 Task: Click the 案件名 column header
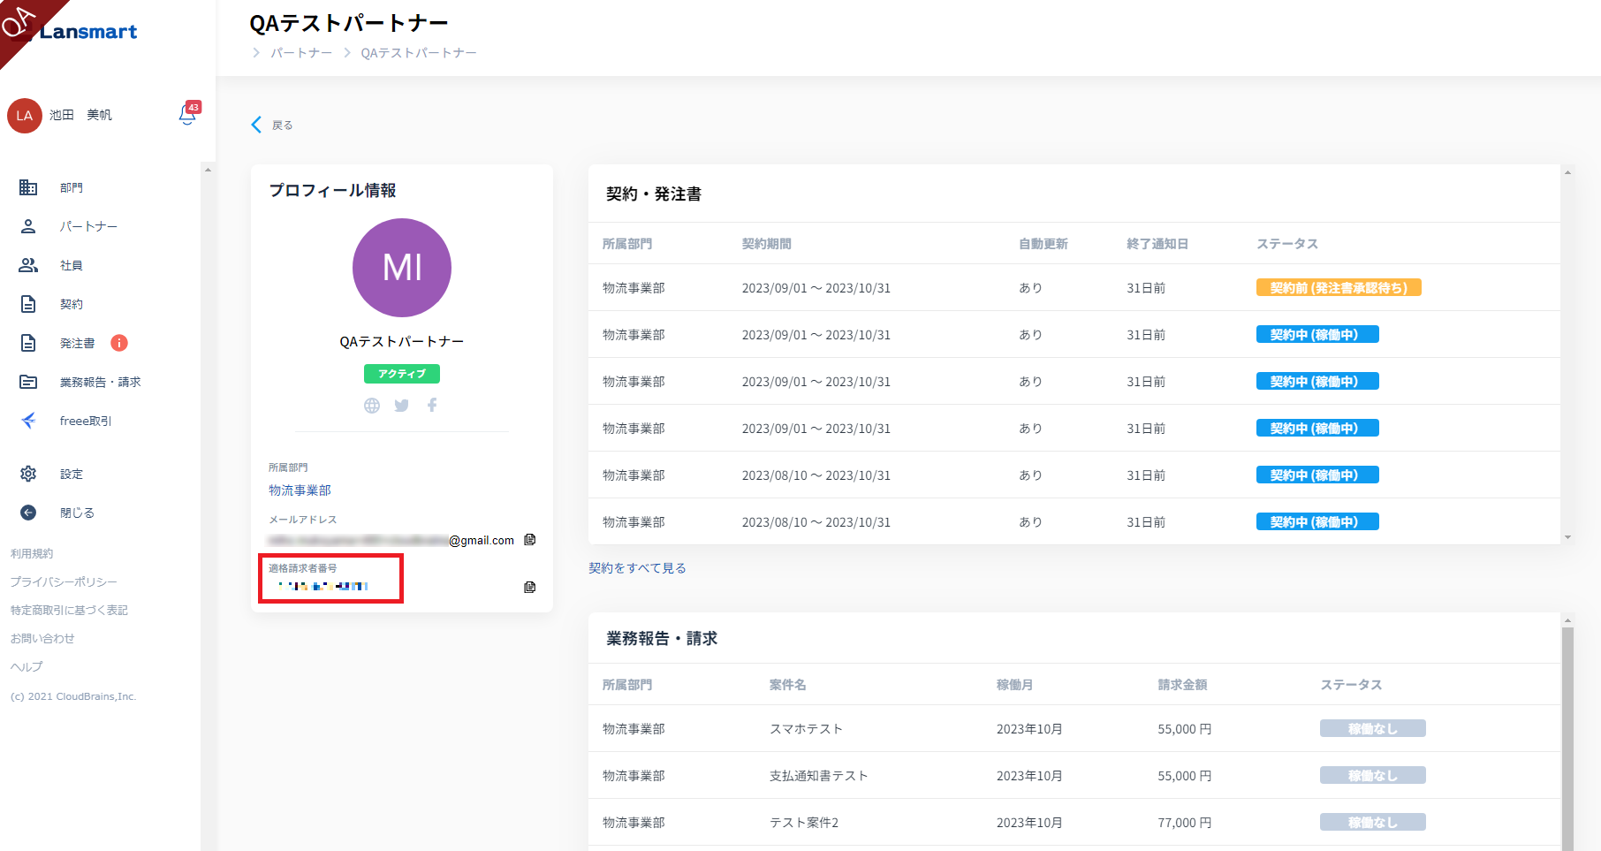click(788, 685)
